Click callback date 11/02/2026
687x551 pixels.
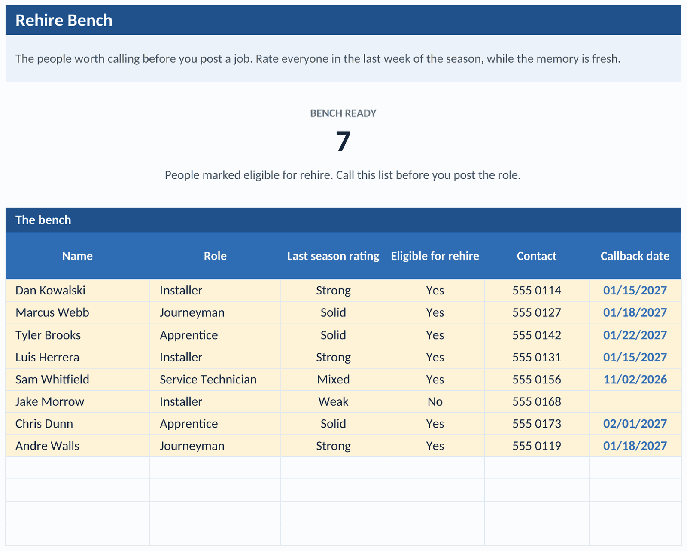[x=635, y=379]
